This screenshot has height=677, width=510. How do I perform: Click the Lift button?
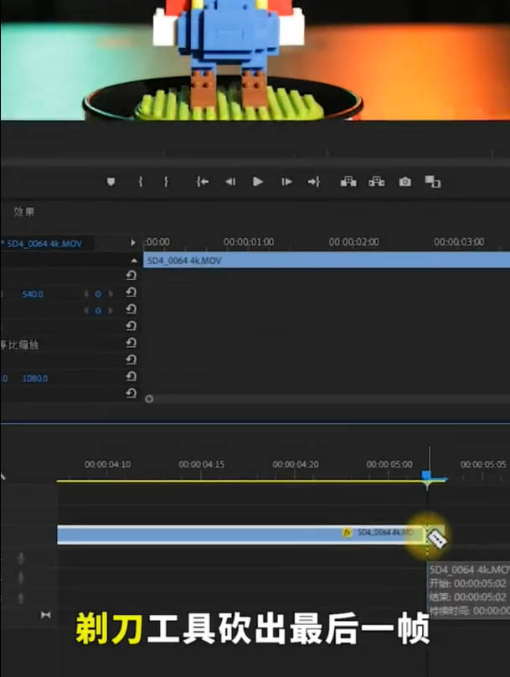pos(348,182)
